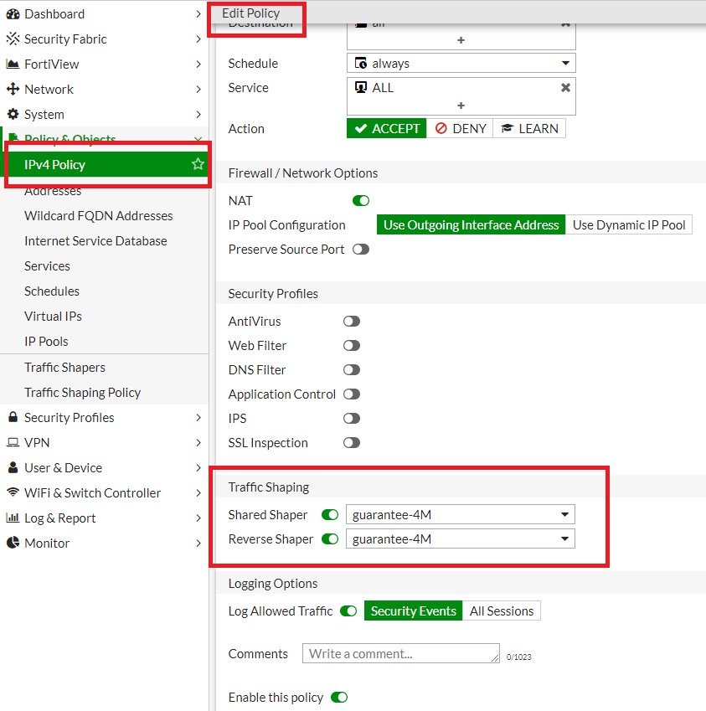Click the always schedule clock icon

click(361, 63)
